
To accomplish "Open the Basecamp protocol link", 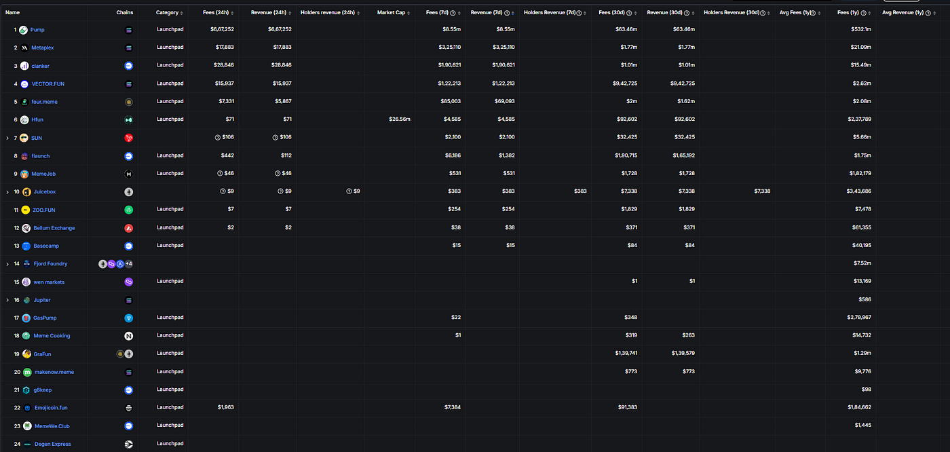I will [46, 246].
